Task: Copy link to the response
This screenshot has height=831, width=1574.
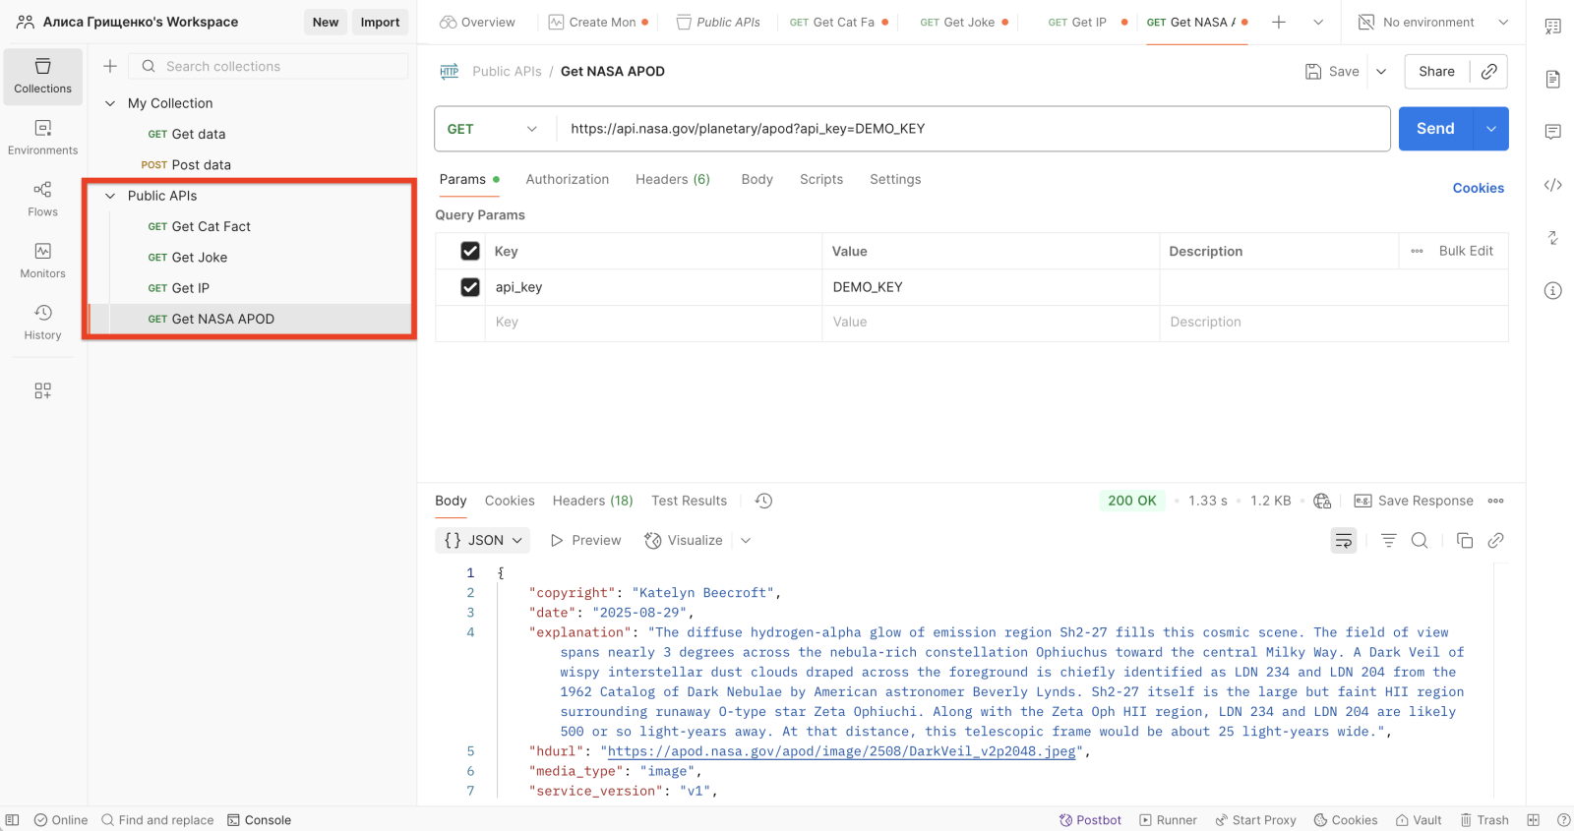Action: pyautogui.click(x=1496, y=540)
